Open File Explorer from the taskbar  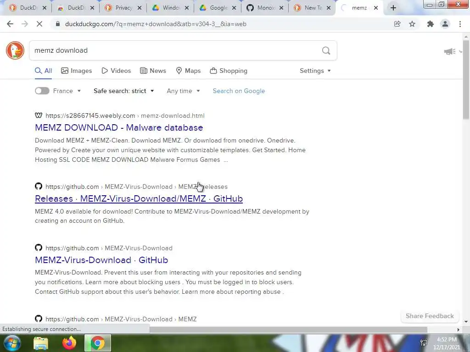coord(41,343)
